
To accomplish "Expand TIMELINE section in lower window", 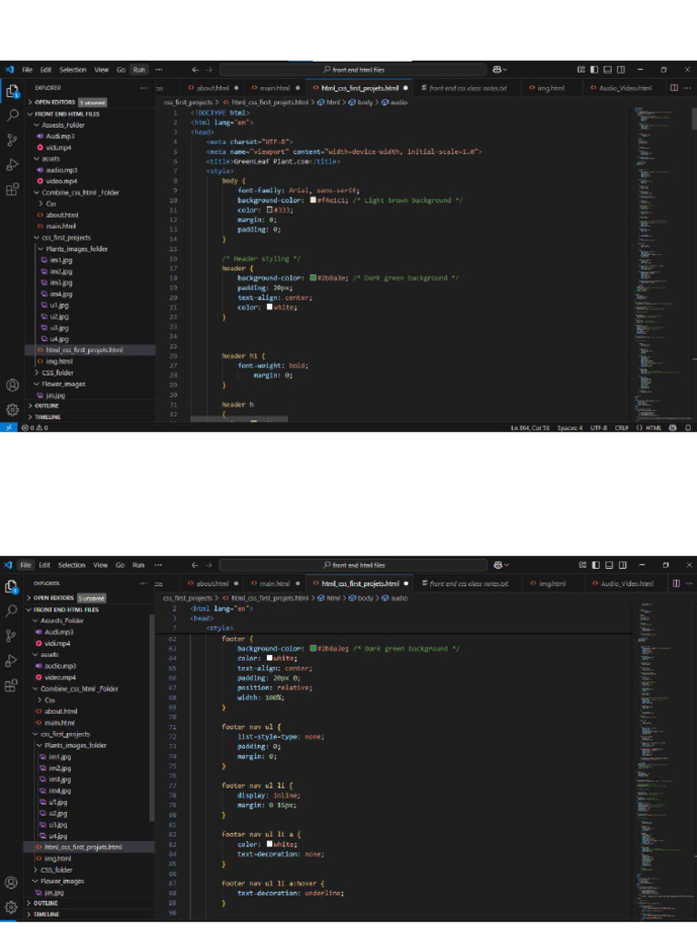I will tap(43, 914).
